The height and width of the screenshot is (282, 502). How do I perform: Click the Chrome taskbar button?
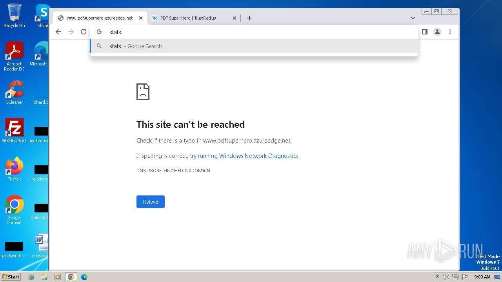pyautogui.click(x=71, y=277)
